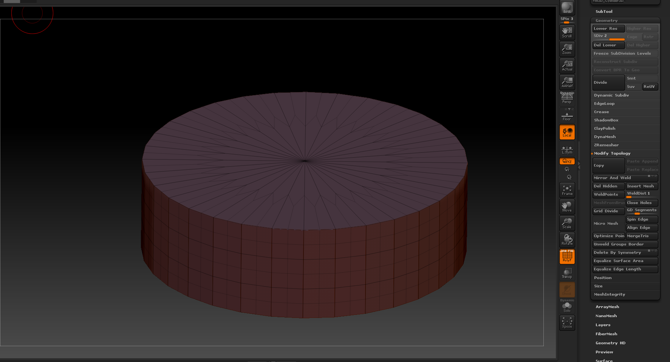The width and height of the screenshot is (670, 362).
Task: Click Del Lower button
Action: coord(608,45)
